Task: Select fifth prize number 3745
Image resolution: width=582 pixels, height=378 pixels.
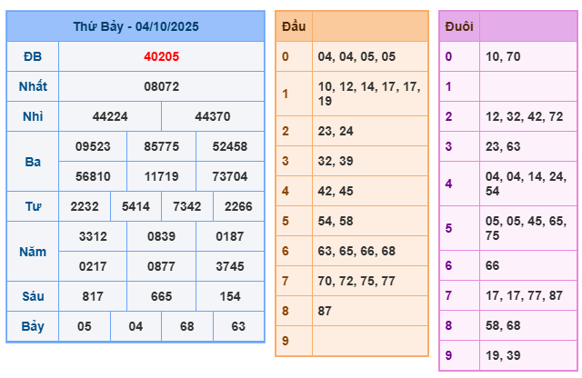Action: [x=229, y=266]
